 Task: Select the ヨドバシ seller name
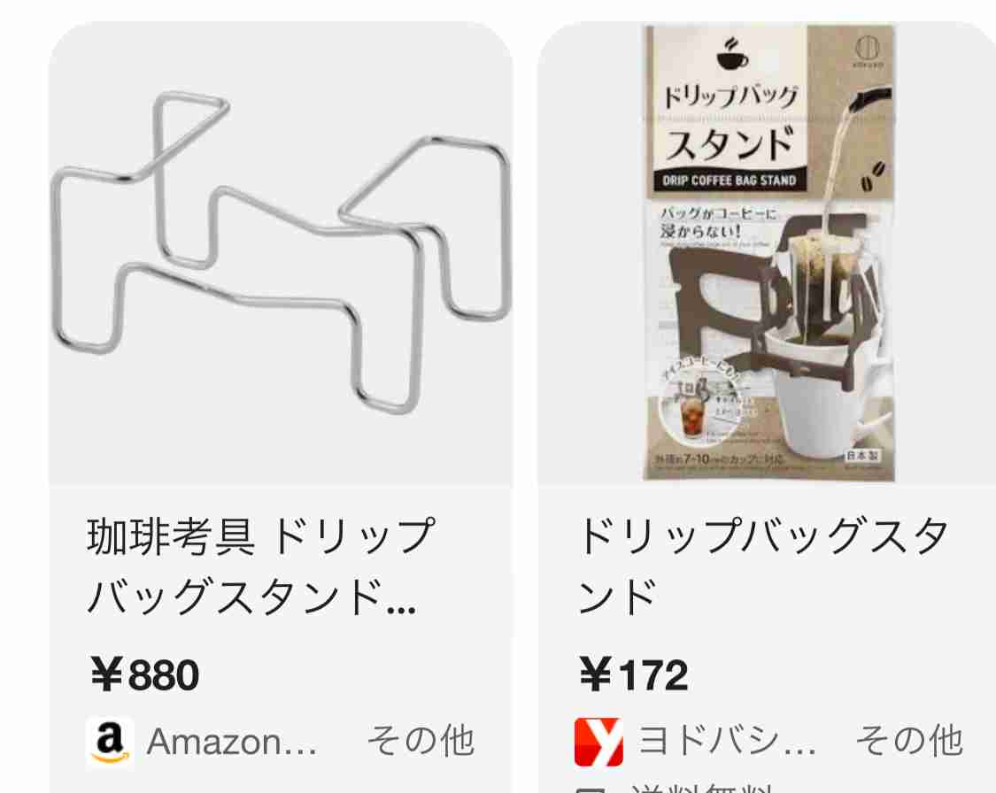pos(727,742)
